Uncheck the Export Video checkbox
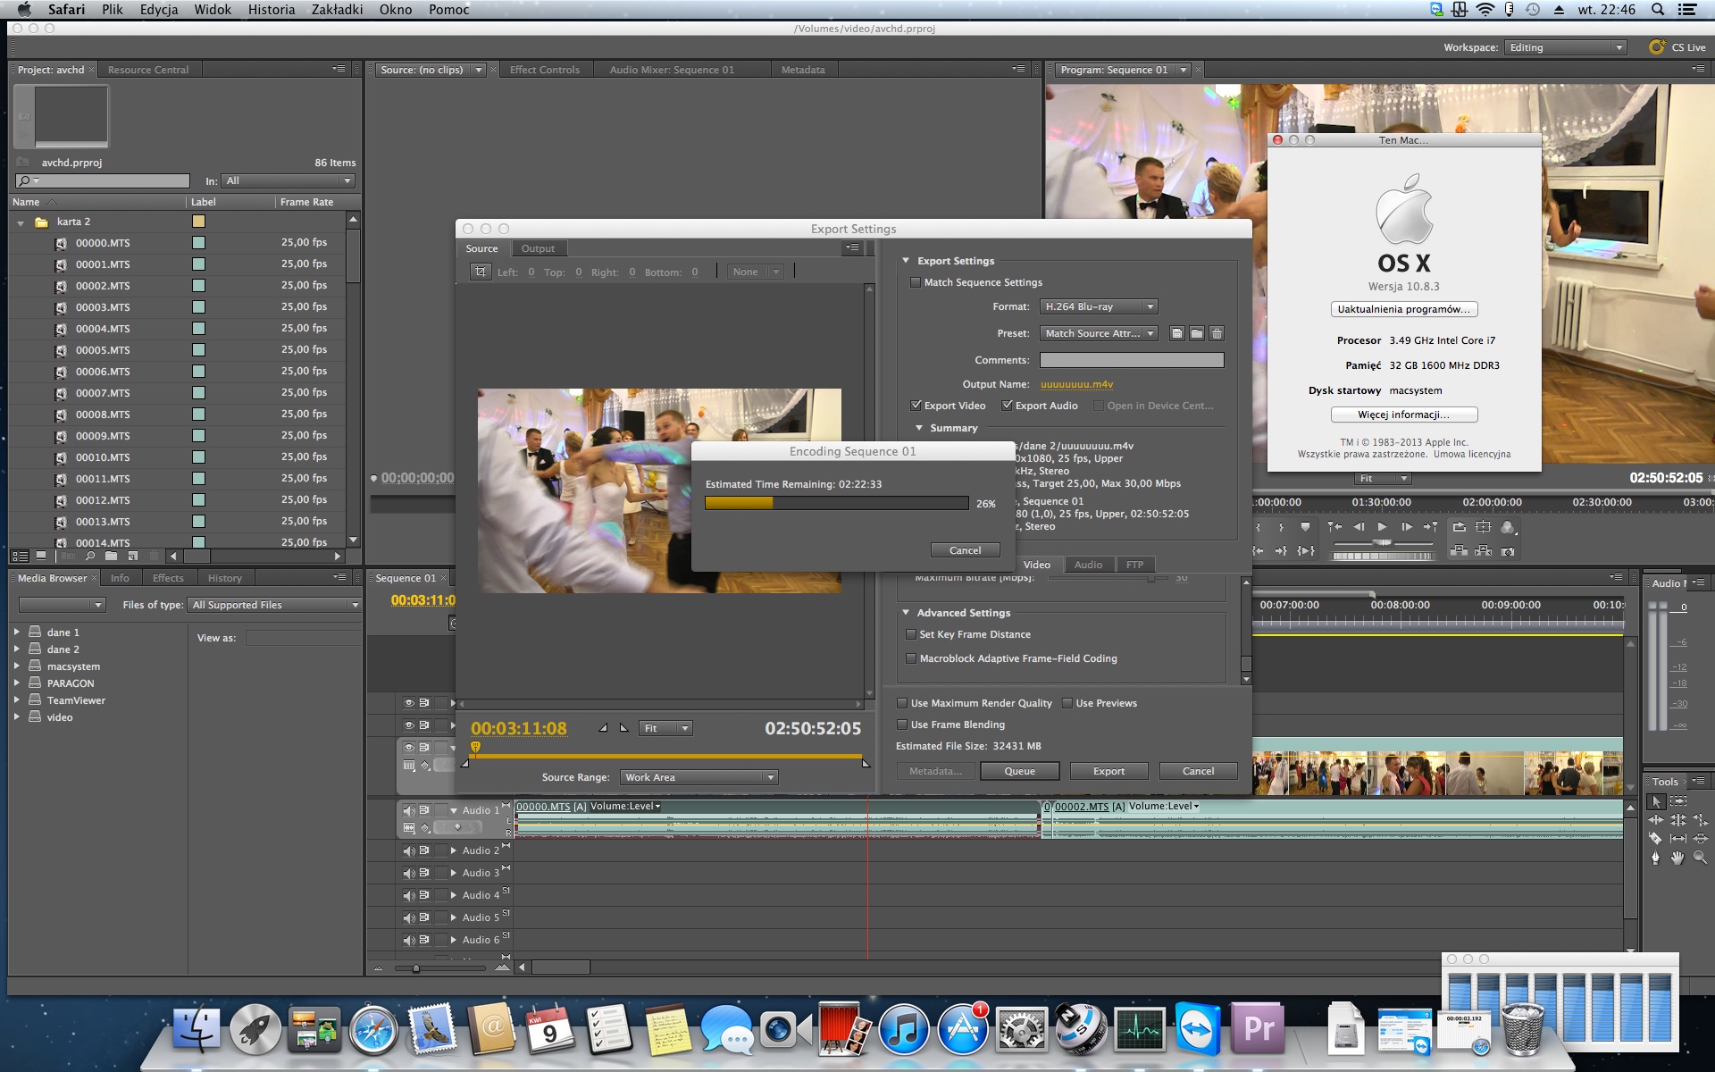 (x=916, y=406)
